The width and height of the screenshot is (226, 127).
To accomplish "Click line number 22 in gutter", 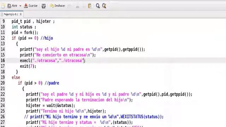I will click(x=3, y=94).
